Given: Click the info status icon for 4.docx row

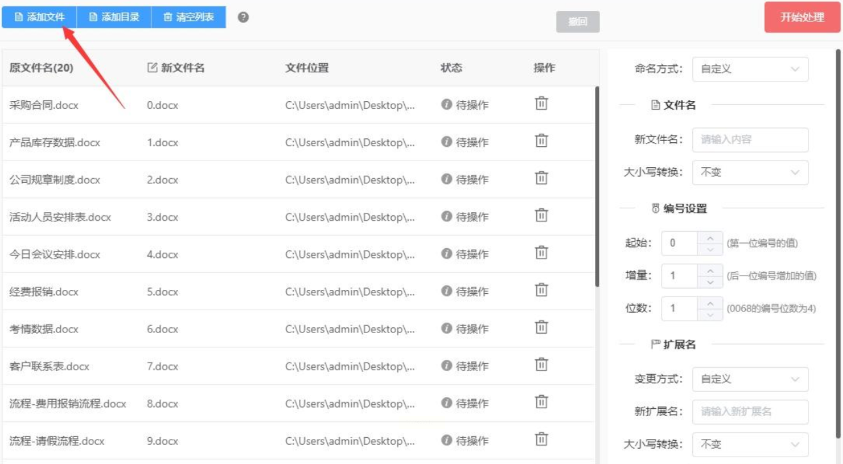Looking at the screenshot, I should pyautogui.click(x=447, y=254).
